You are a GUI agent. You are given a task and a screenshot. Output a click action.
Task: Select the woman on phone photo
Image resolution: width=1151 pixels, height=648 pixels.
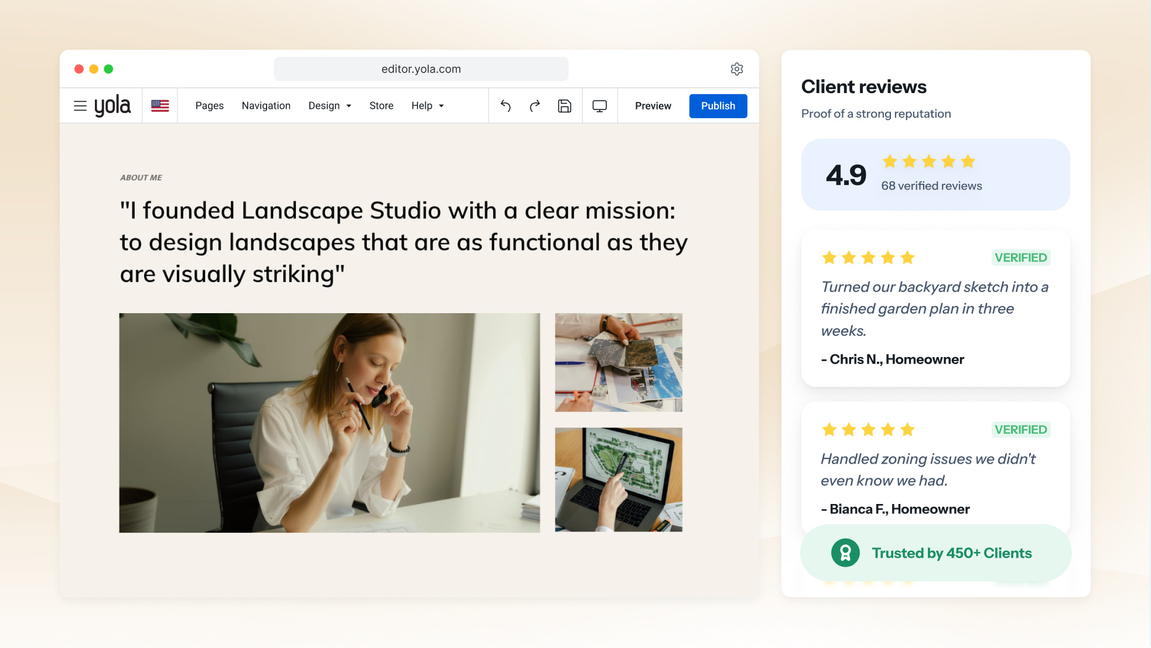[x=330, y=423]
